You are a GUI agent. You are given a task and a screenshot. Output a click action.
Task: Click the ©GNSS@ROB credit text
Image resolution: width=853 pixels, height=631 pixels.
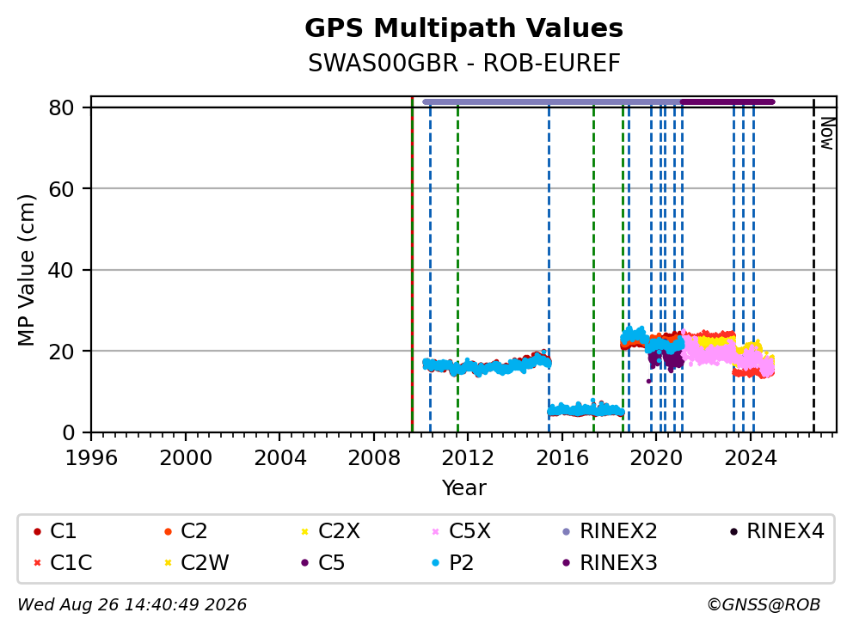click(764, 605)
